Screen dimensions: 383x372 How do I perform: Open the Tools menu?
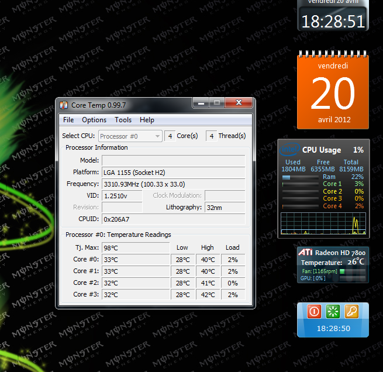pos(123,120)
